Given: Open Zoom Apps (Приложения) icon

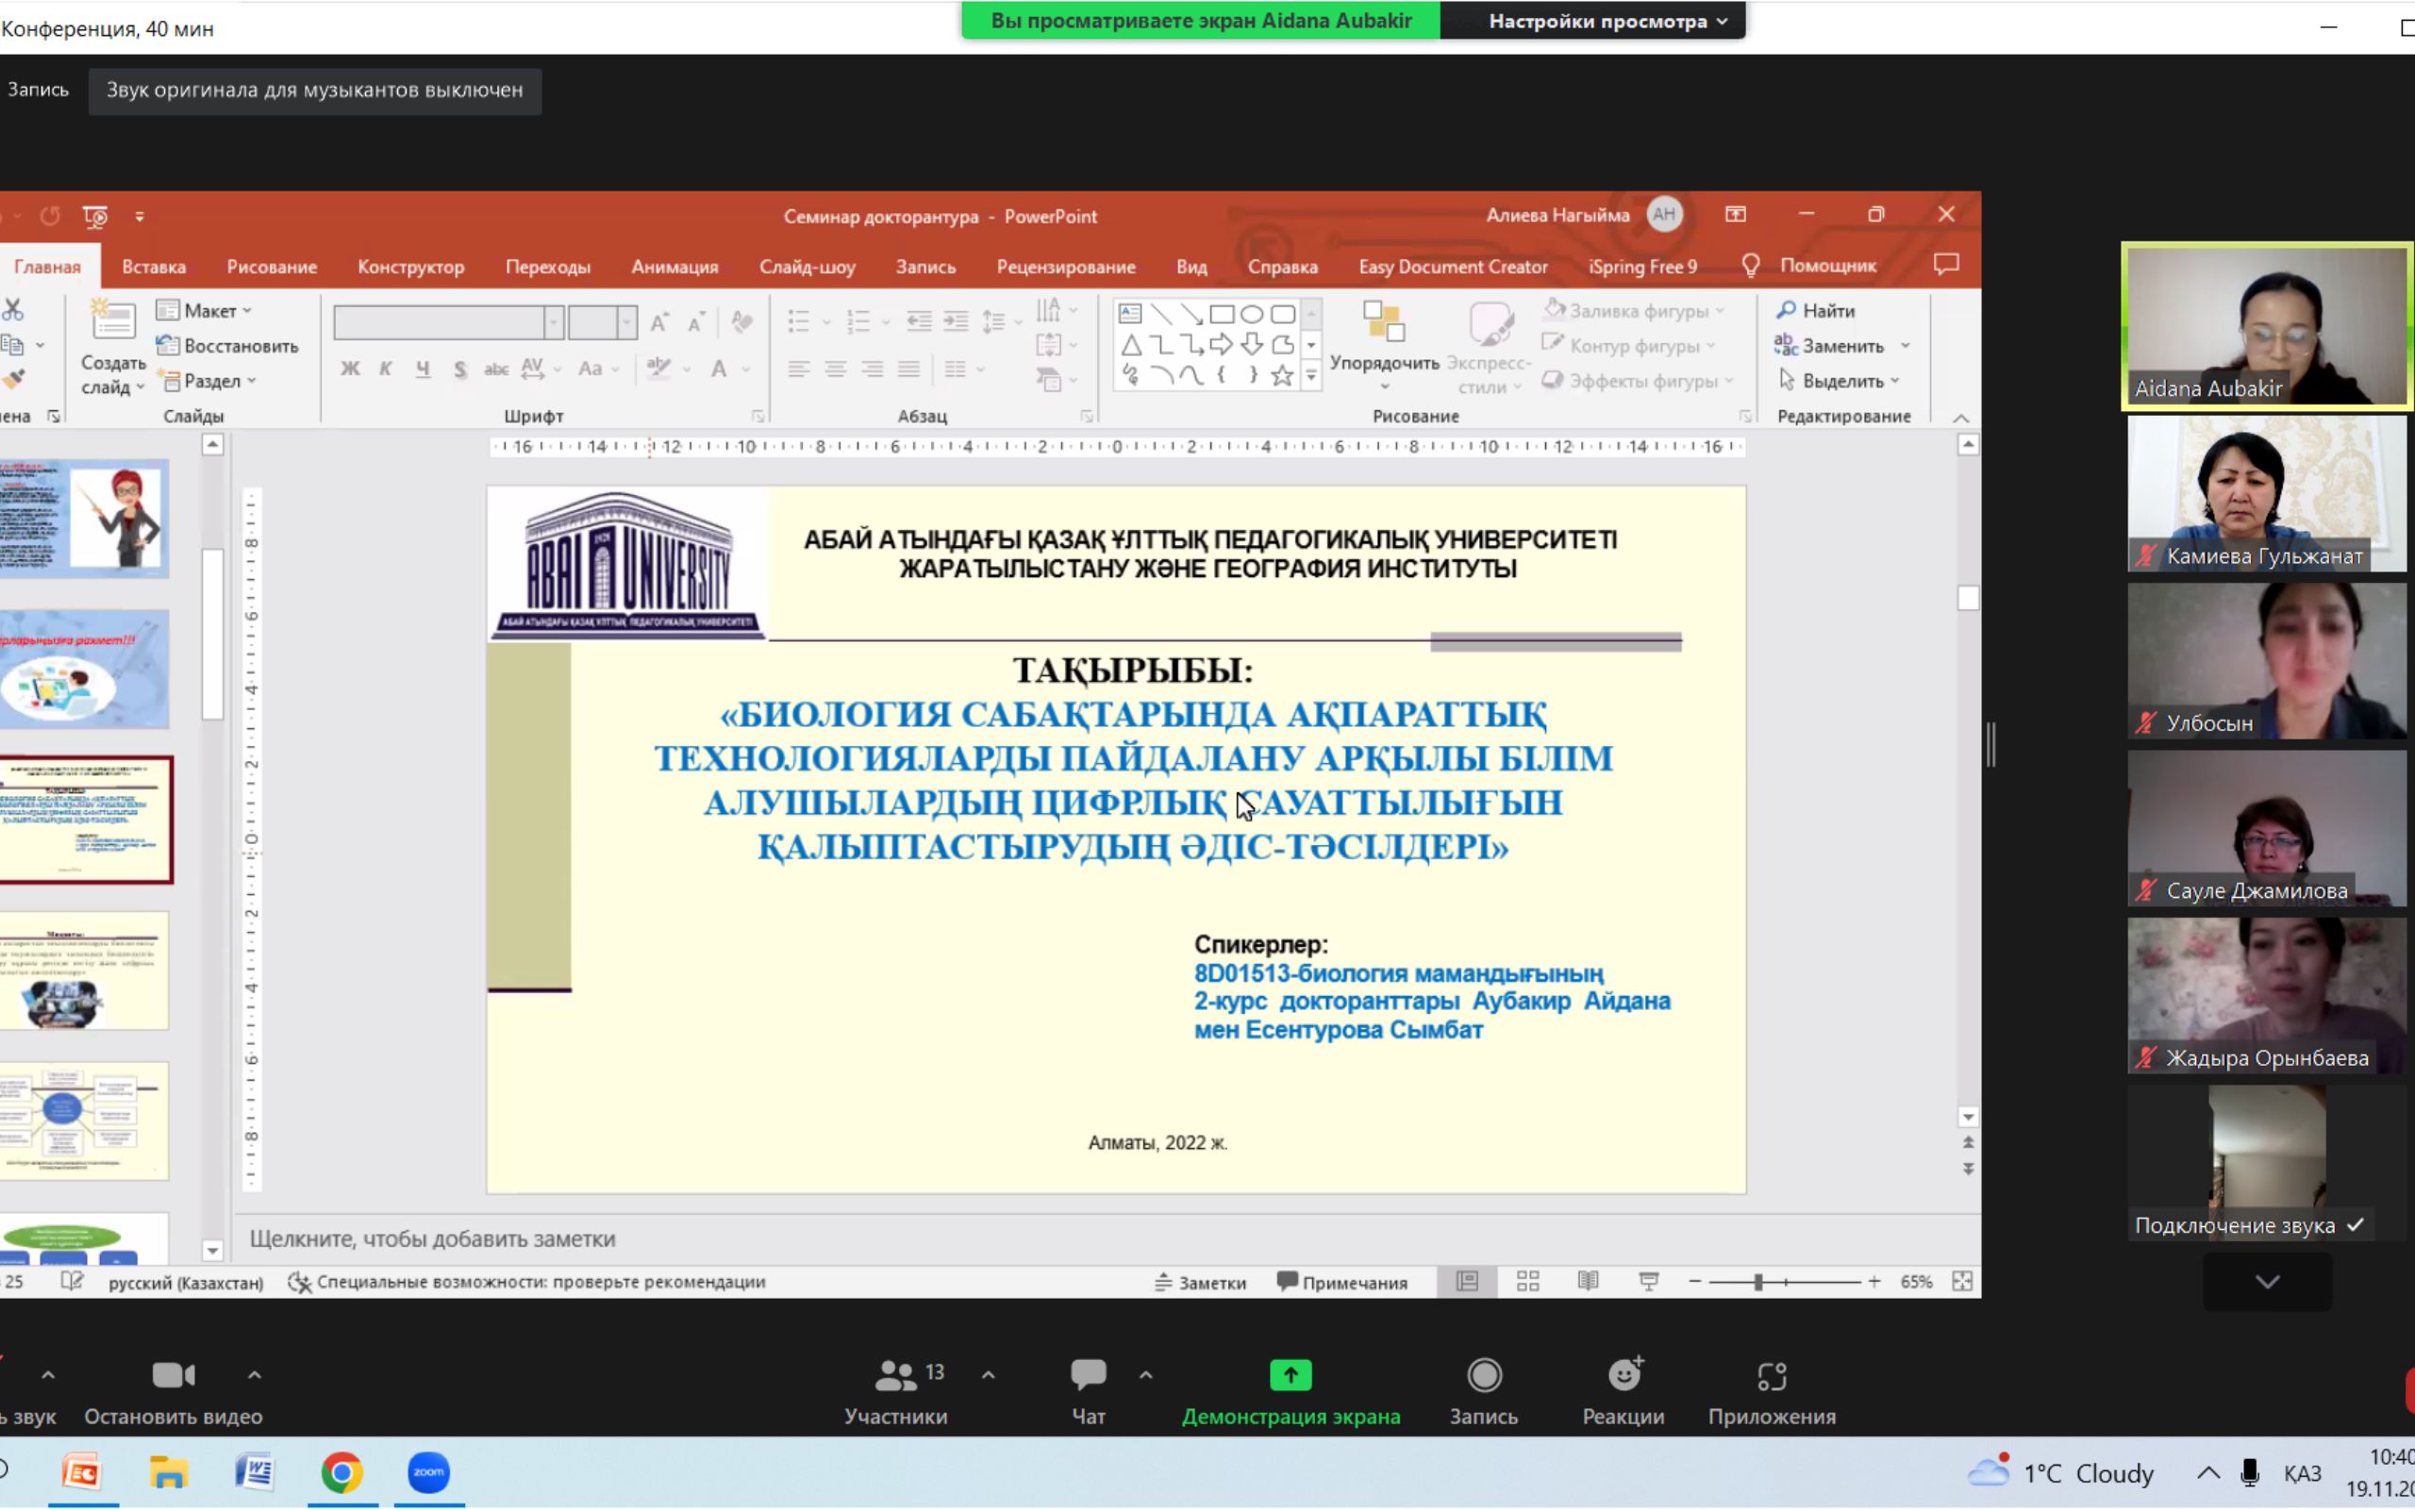Looking at the screenshot, I should coord(1772,1376).
